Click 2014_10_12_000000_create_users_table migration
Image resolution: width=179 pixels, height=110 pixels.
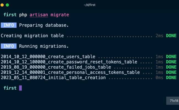click(48, 57)
